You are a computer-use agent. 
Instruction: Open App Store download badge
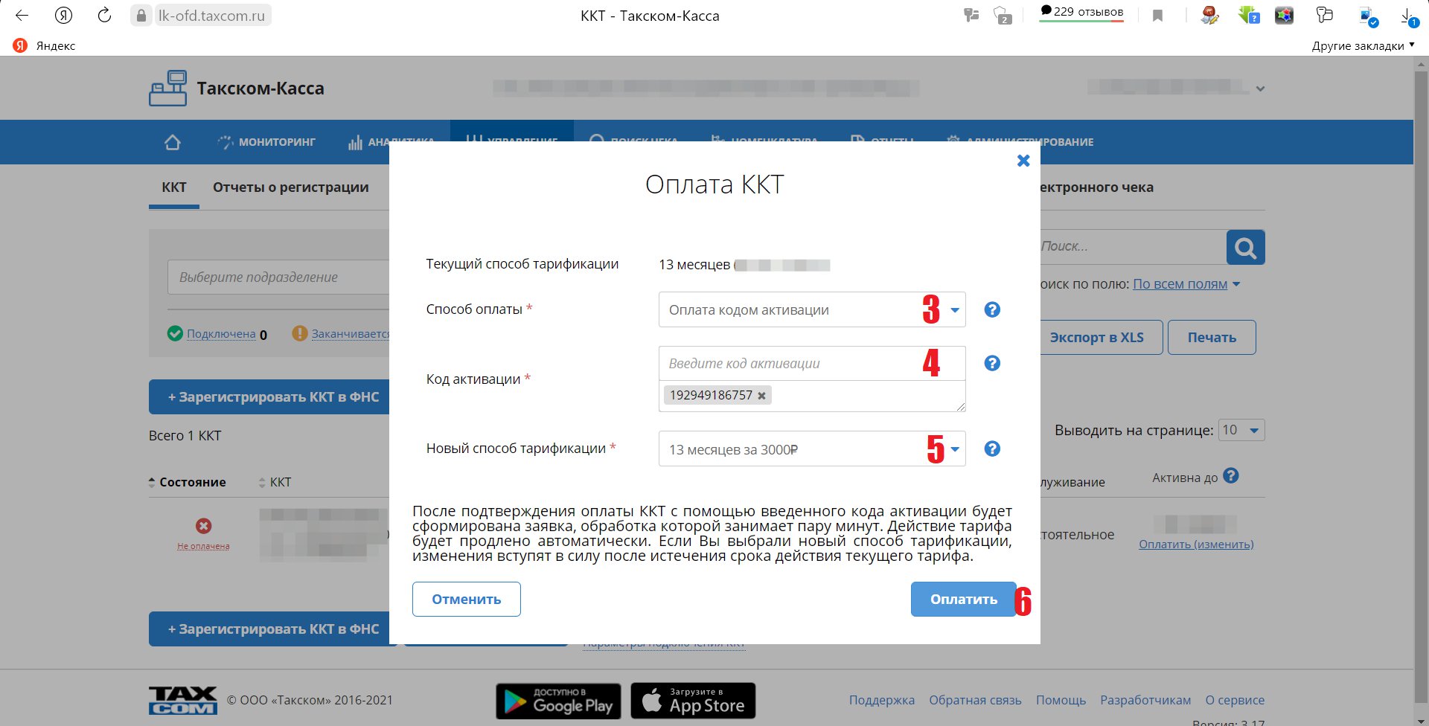tap(693, 701)
